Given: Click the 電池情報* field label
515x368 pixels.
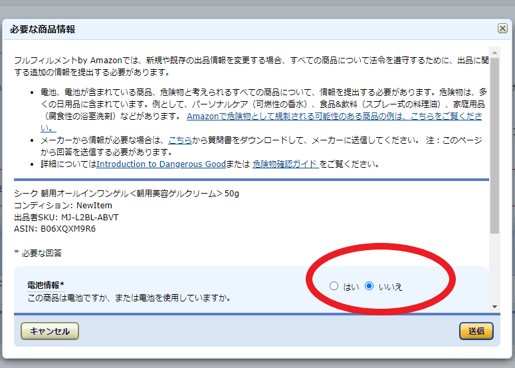Looking at the screenshot, I should [46, 285].
